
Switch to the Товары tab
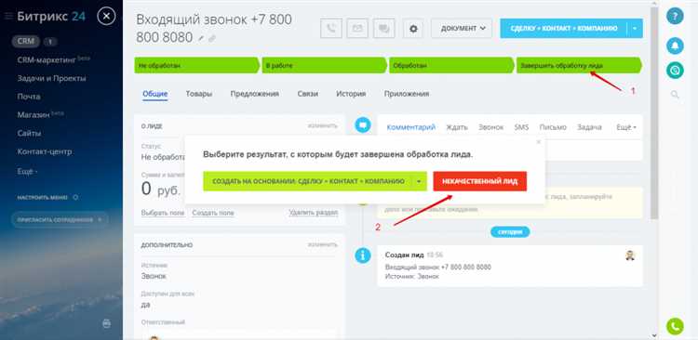(x=198, y=94)
